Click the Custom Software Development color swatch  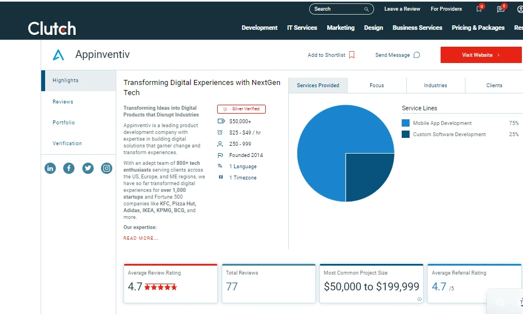pyautogui.click(x=406, y=134)
